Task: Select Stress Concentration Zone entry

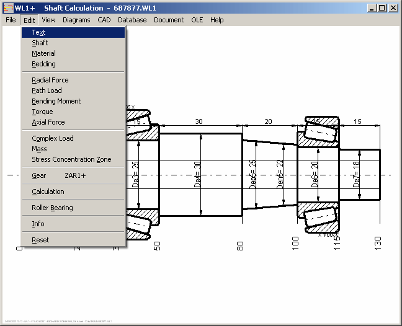Action: pyautogui.click(x=71, y=159)
